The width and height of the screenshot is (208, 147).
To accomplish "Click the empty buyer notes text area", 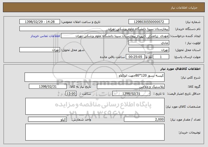I will click(x=95, y=132).
